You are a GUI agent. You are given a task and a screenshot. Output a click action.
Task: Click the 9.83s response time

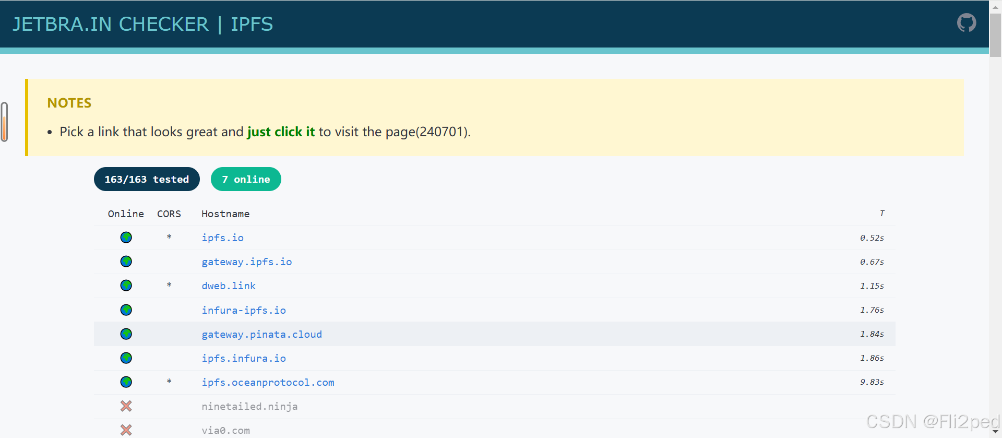tap(872, 382)
